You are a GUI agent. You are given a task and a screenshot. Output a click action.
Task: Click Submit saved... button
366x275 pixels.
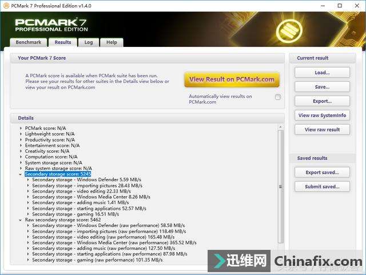[x=322, y=186]
